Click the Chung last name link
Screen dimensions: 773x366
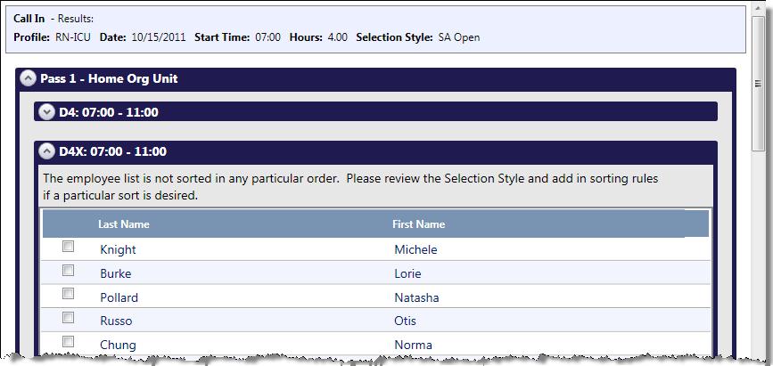pos(118,346)
